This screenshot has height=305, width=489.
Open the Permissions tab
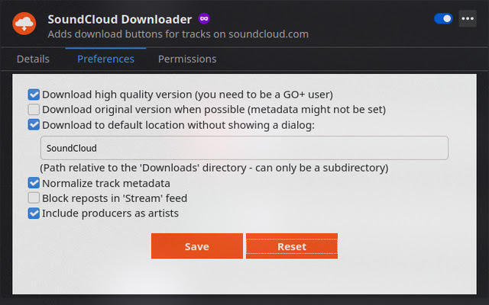click(x=187, y=59)
